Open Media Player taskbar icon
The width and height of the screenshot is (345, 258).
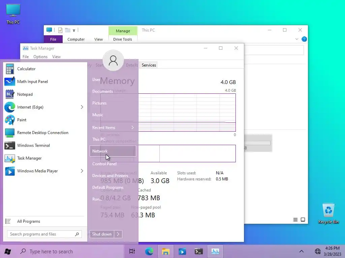(182, 251)
